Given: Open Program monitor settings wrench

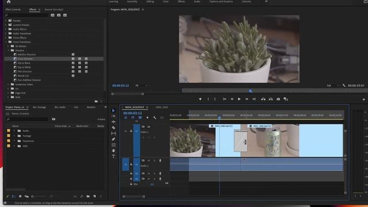Looking at the screenshot, I should point(344,86).
